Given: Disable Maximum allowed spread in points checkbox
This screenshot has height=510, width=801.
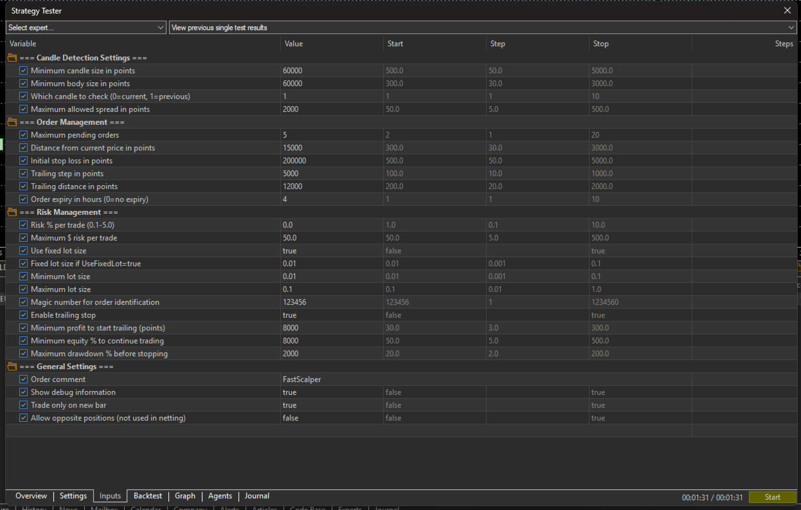Looking at the screenshot, I should click(x=24, y=109).
